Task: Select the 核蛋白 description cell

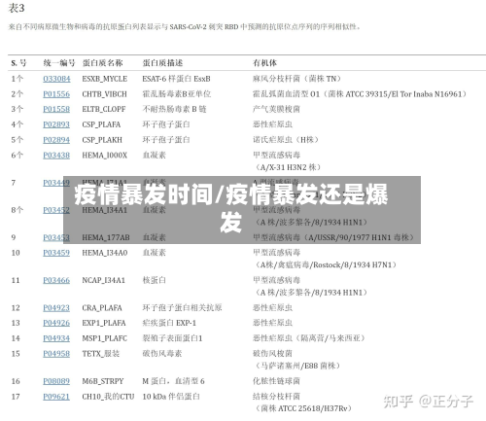Action: point(155,280)
